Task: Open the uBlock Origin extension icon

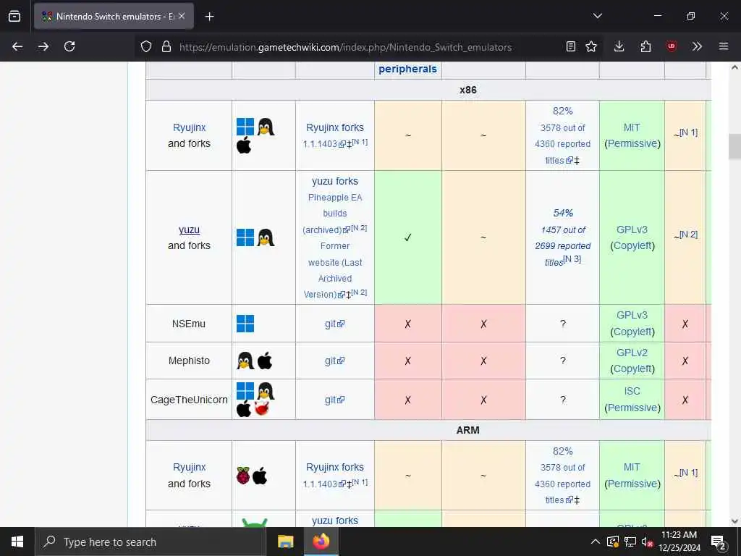Action: coord(672,46)
